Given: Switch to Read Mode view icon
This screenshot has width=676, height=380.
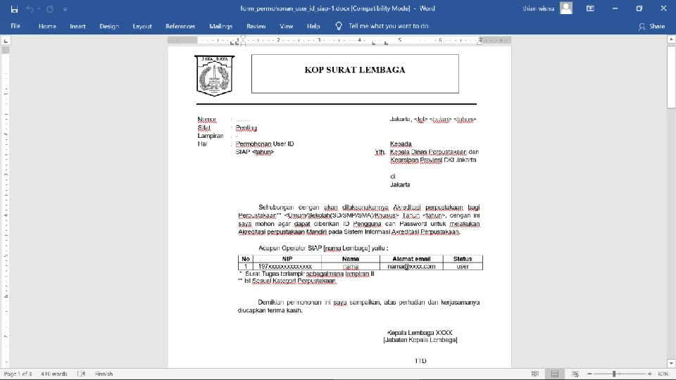Looking at the screenshot, I should [535, 374].
